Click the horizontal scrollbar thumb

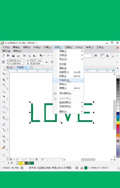88,160
